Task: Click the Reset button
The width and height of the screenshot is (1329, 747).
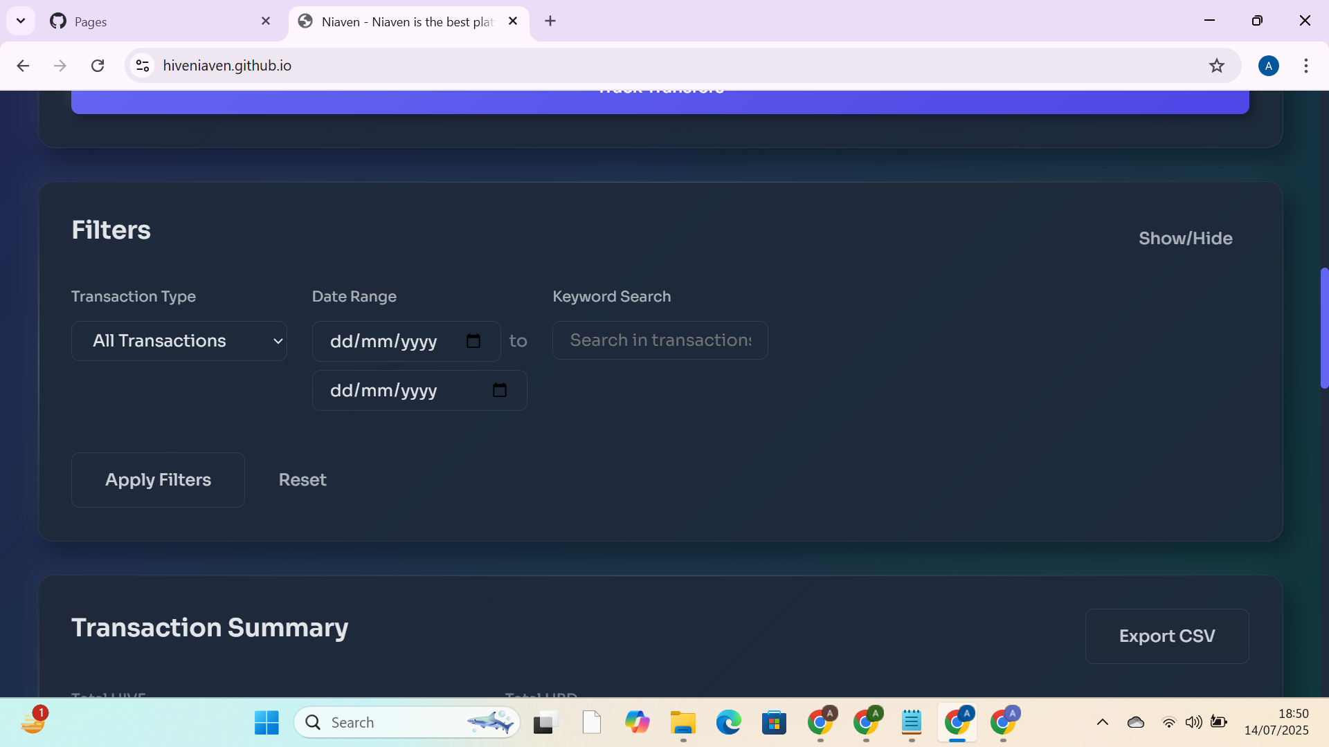Action: click(x=302, y=480)
